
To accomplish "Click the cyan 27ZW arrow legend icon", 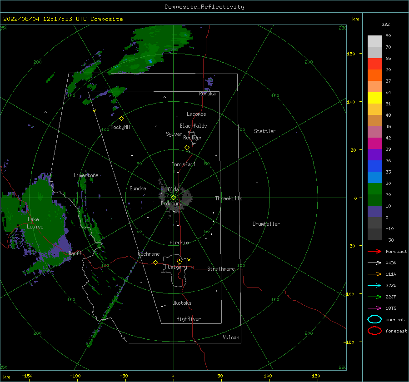I will pyautogui.click(x=374, y=286).
